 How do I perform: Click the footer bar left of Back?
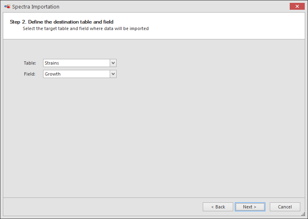click(102, 207)
